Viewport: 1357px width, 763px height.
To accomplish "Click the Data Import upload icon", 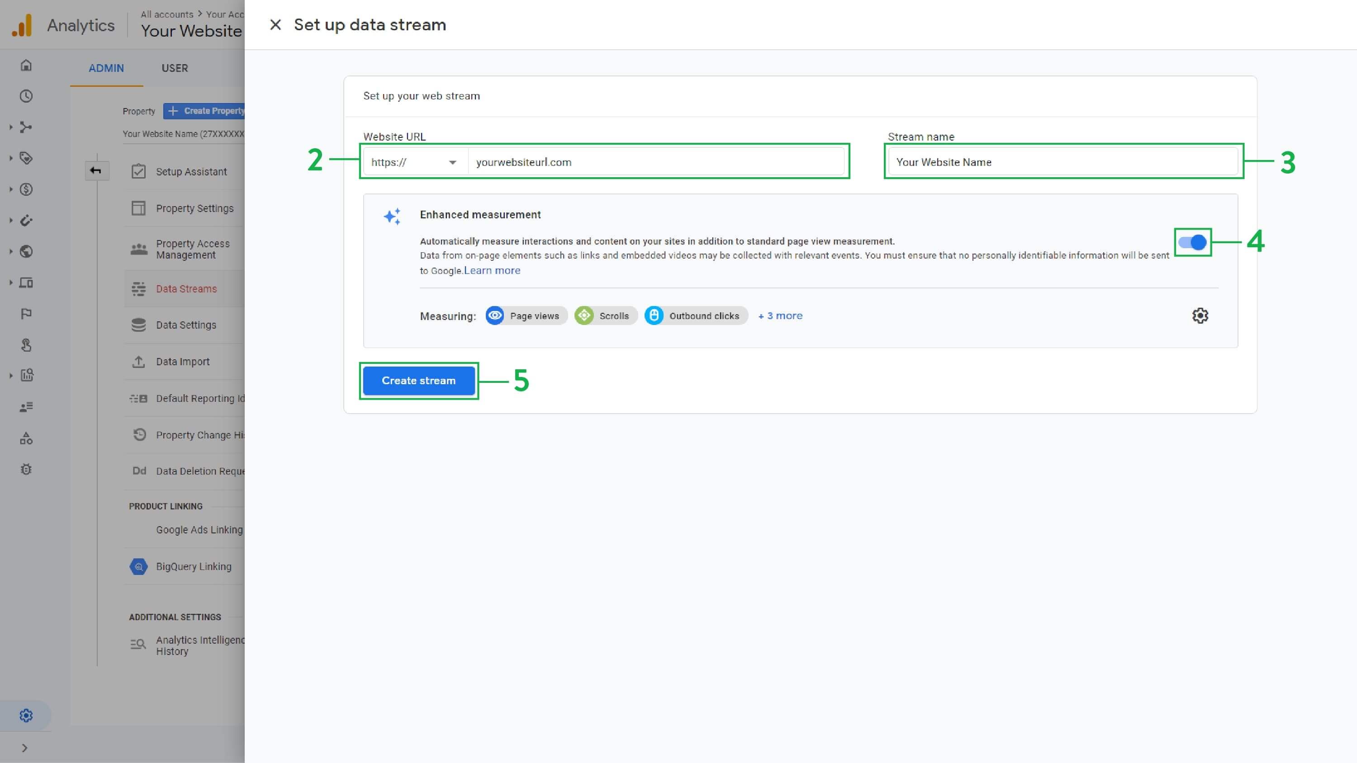I will coord(138,361).
